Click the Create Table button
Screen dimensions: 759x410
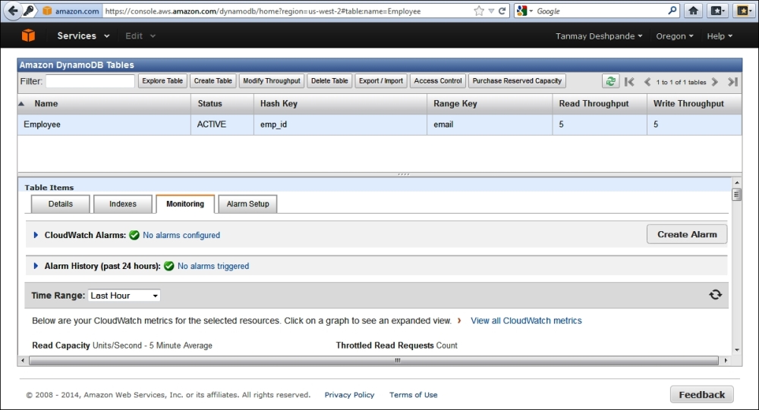[x=213, y=81]
